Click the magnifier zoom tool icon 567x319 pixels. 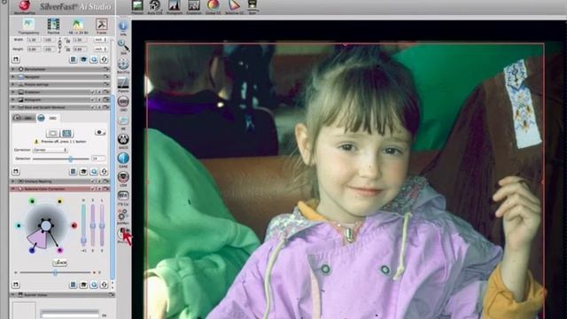tap(123, 46)
